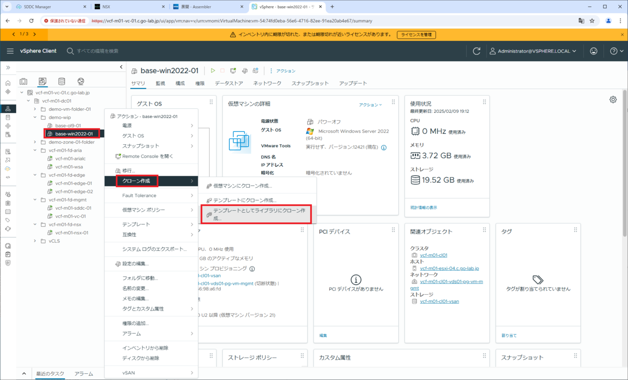Collapse the vcf-m01-dc01 datacenter node
628x380 pixels.
(29, 101)
